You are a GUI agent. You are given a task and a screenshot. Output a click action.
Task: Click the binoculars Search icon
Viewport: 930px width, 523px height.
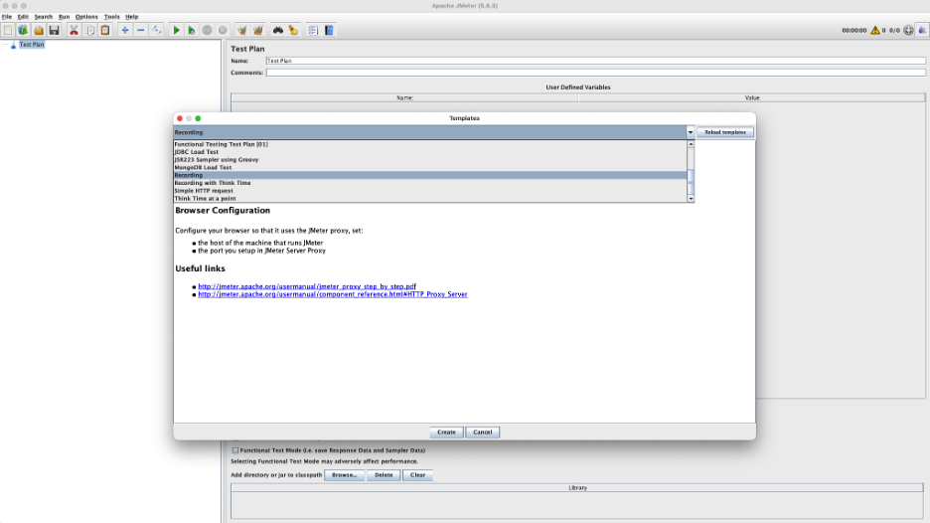(277, 30)
